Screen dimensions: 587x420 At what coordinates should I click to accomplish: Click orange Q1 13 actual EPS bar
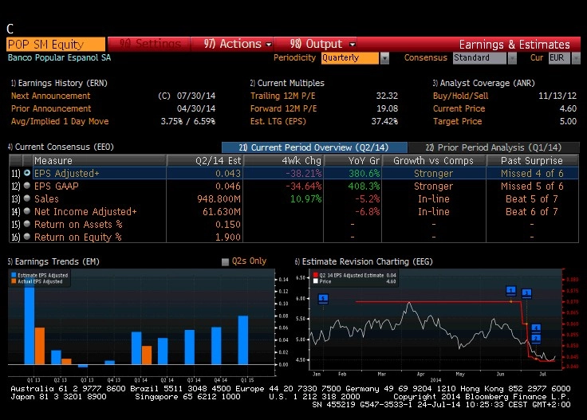[x=40, y=346]
